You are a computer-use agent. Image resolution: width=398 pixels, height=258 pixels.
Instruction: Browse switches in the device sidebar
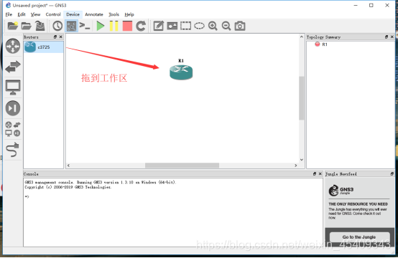pos(13,67)
